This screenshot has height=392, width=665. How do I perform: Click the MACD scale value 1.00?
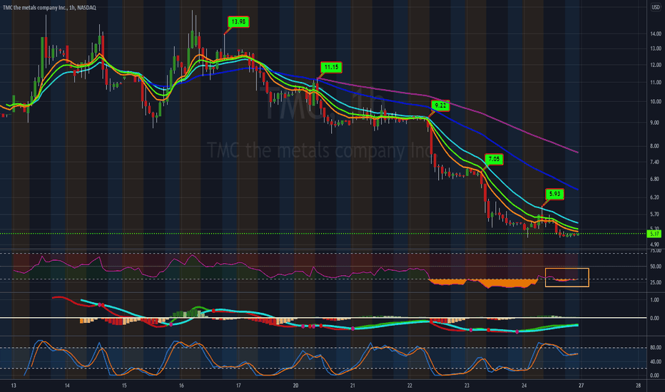(655, 299)
